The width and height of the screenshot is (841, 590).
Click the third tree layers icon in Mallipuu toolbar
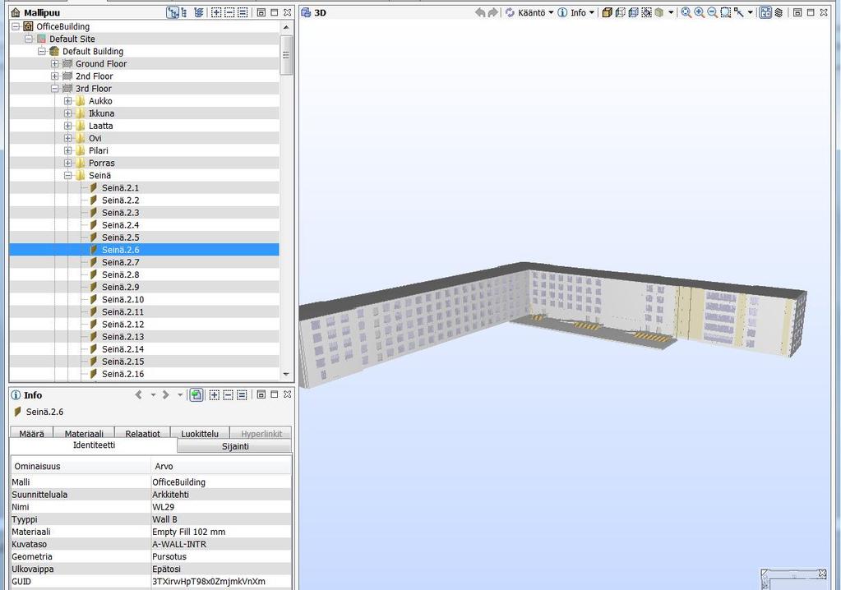point(198,12)
